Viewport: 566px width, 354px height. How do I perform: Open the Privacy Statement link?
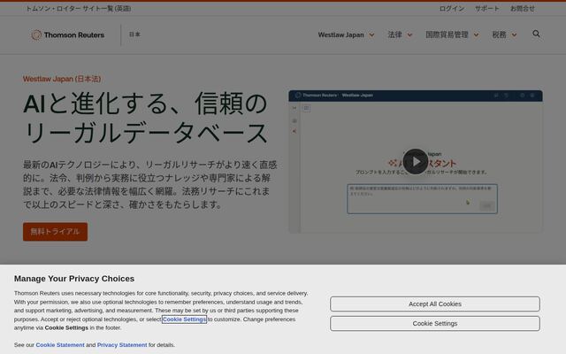click(122, 345)
